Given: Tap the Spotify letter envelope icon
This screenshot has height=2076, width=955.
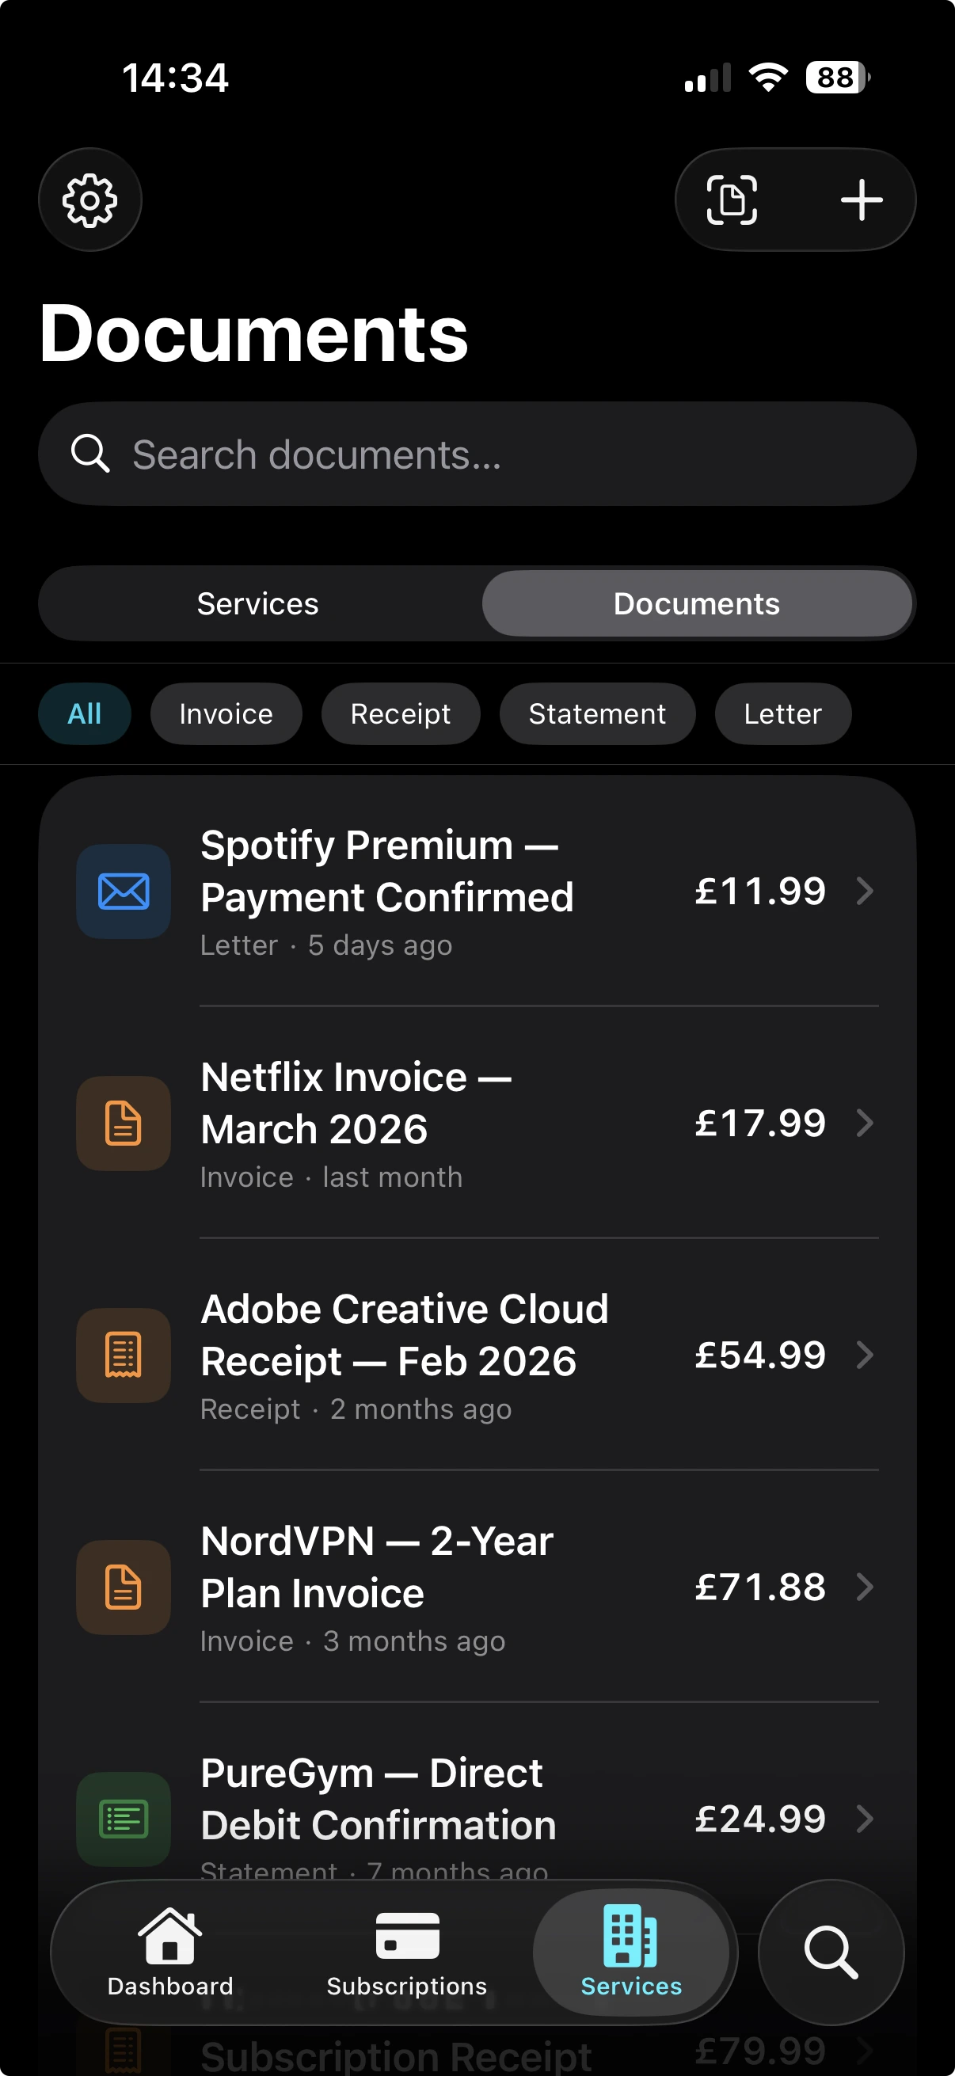Looking at the screenshot, I should 124,892.
